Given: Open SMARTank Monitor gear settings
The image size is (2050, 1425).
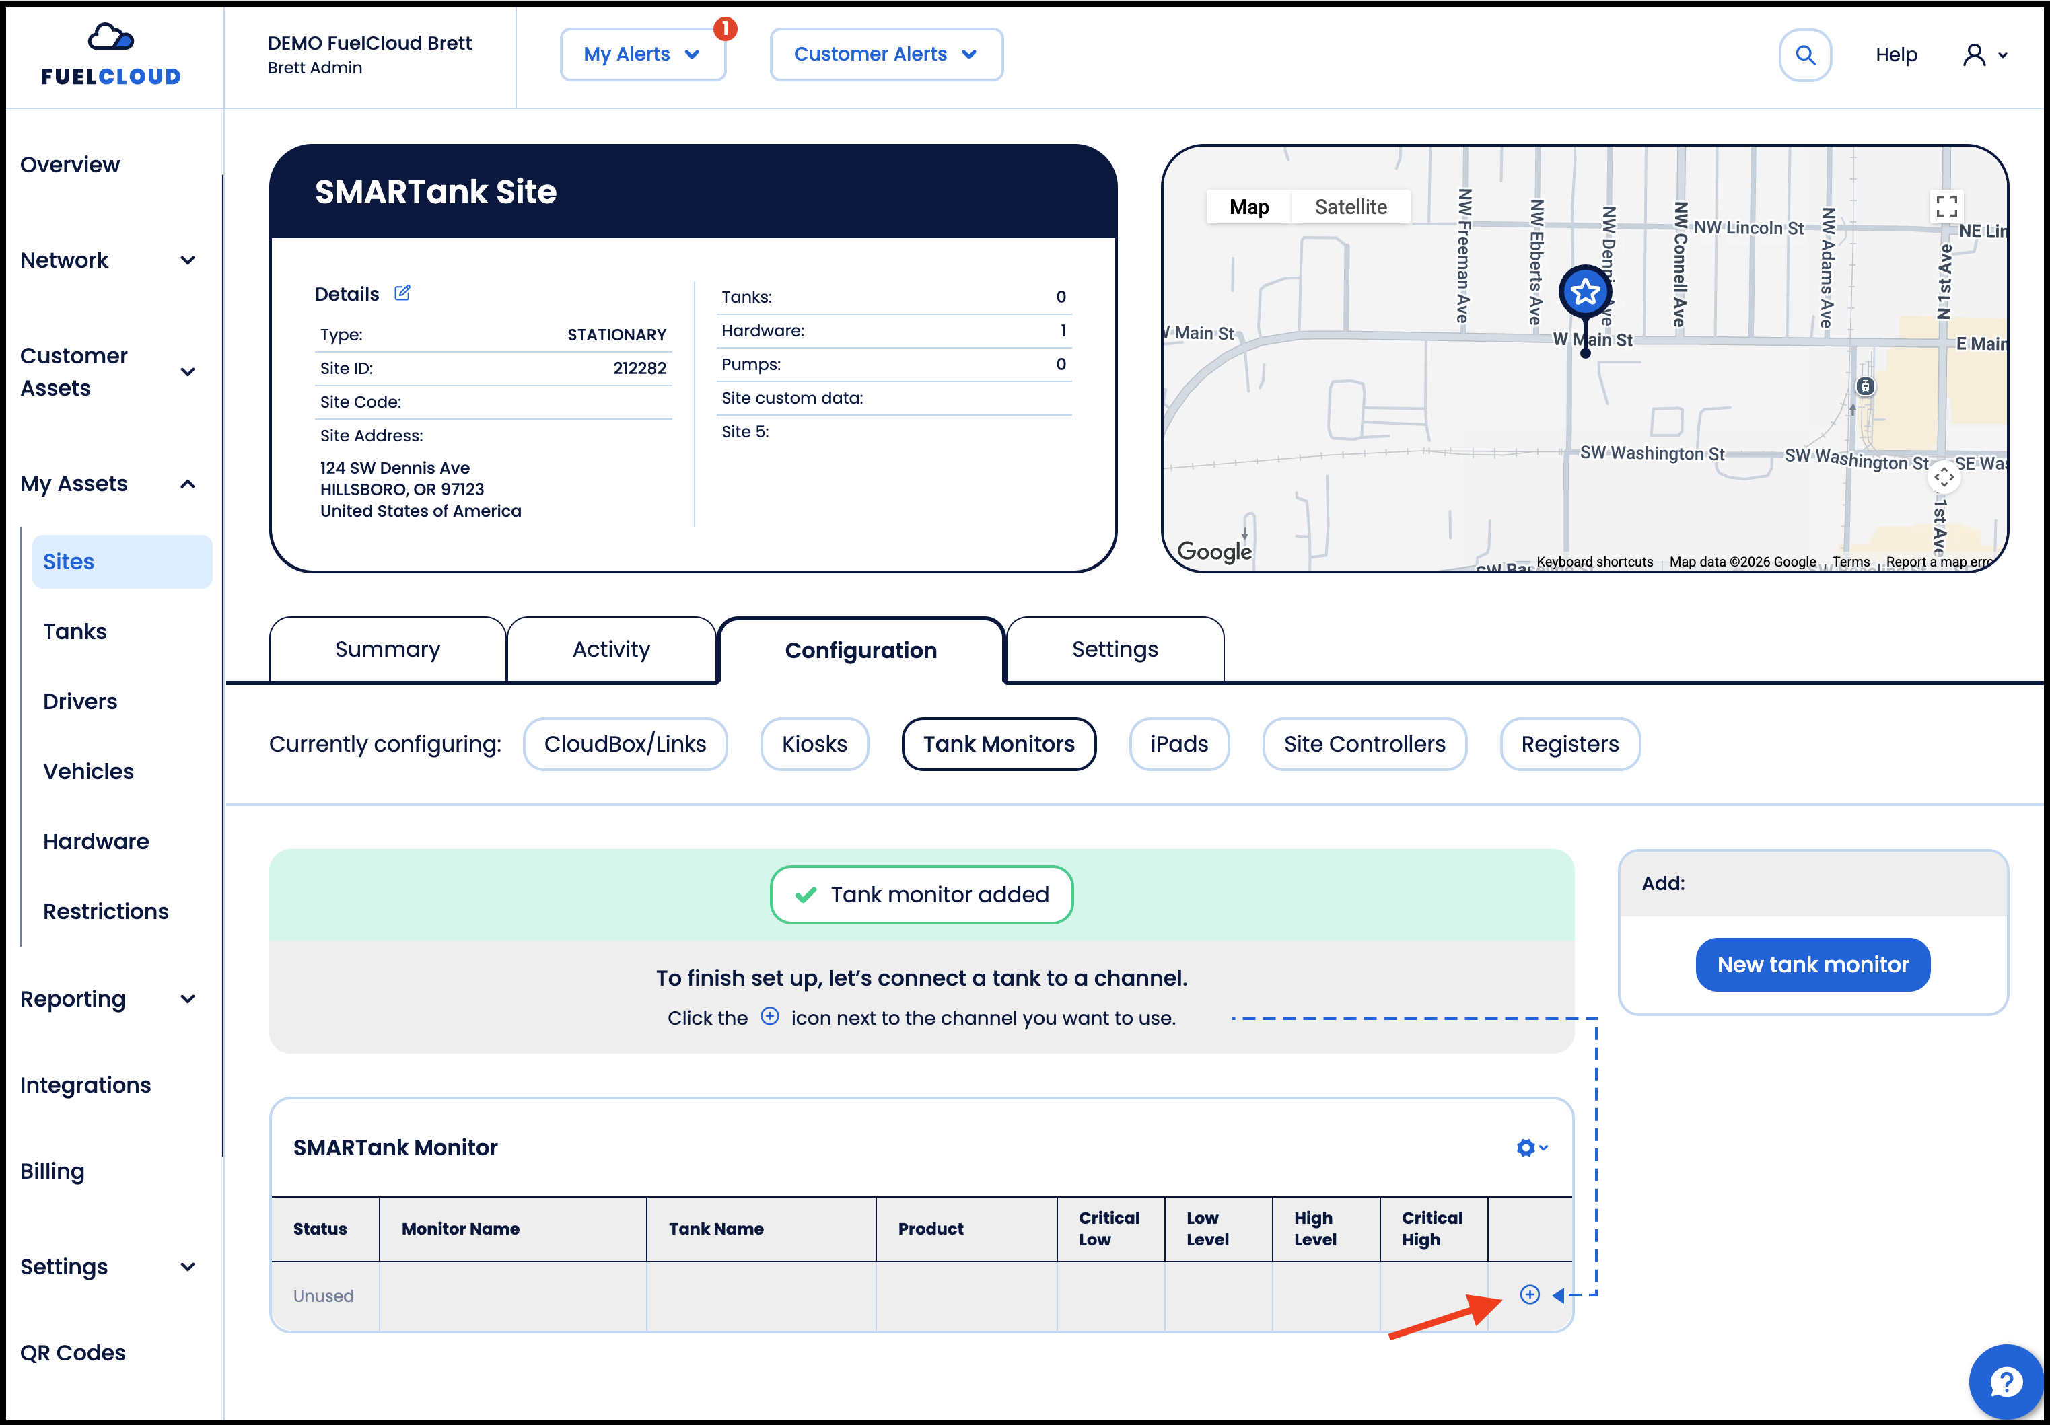Looking at the screenshot, I should 1531,1147.
